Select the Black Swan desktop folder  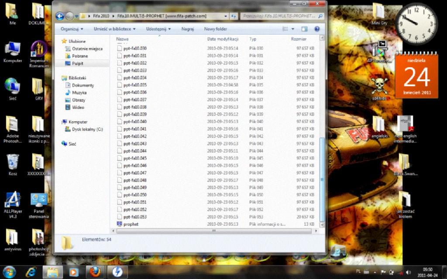point(406,164)
